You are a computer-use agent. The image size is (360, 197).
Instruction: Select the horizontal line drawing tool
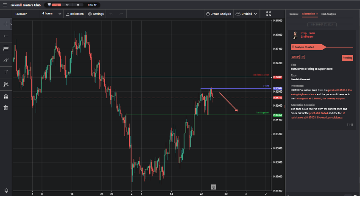tap(6, 36)
